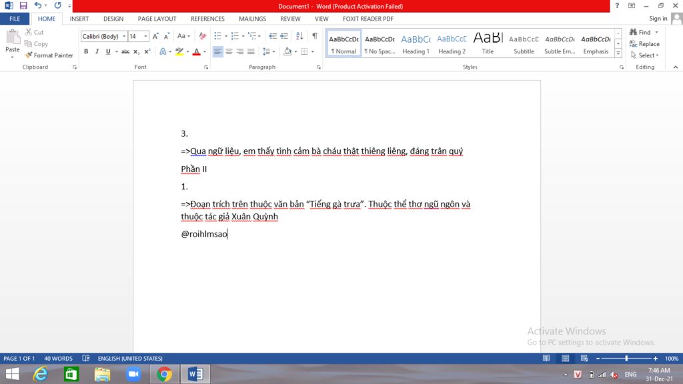Highlight text with the yellow highlighter
This screenshot has width=683, height=384.
[x=179, y=51]
